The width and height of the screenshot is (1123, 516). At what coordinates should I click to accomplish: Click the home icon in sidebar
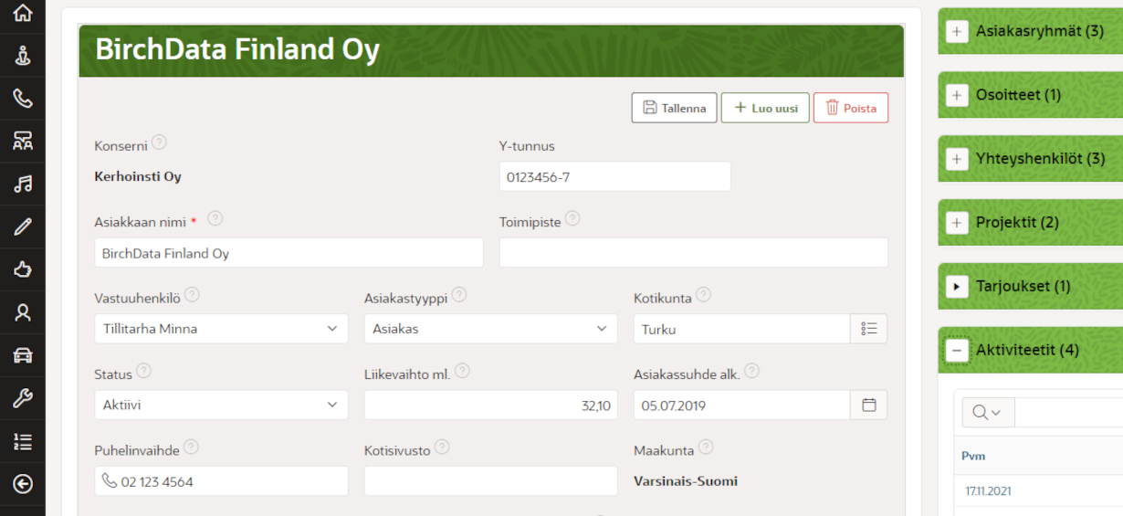click(23, 13)
